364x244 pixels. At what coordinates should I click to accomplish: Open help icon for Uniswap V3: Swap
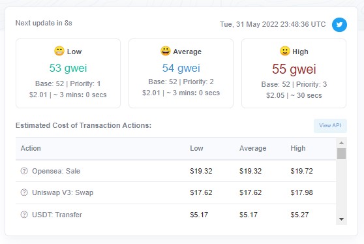click(x=24, y=192)
